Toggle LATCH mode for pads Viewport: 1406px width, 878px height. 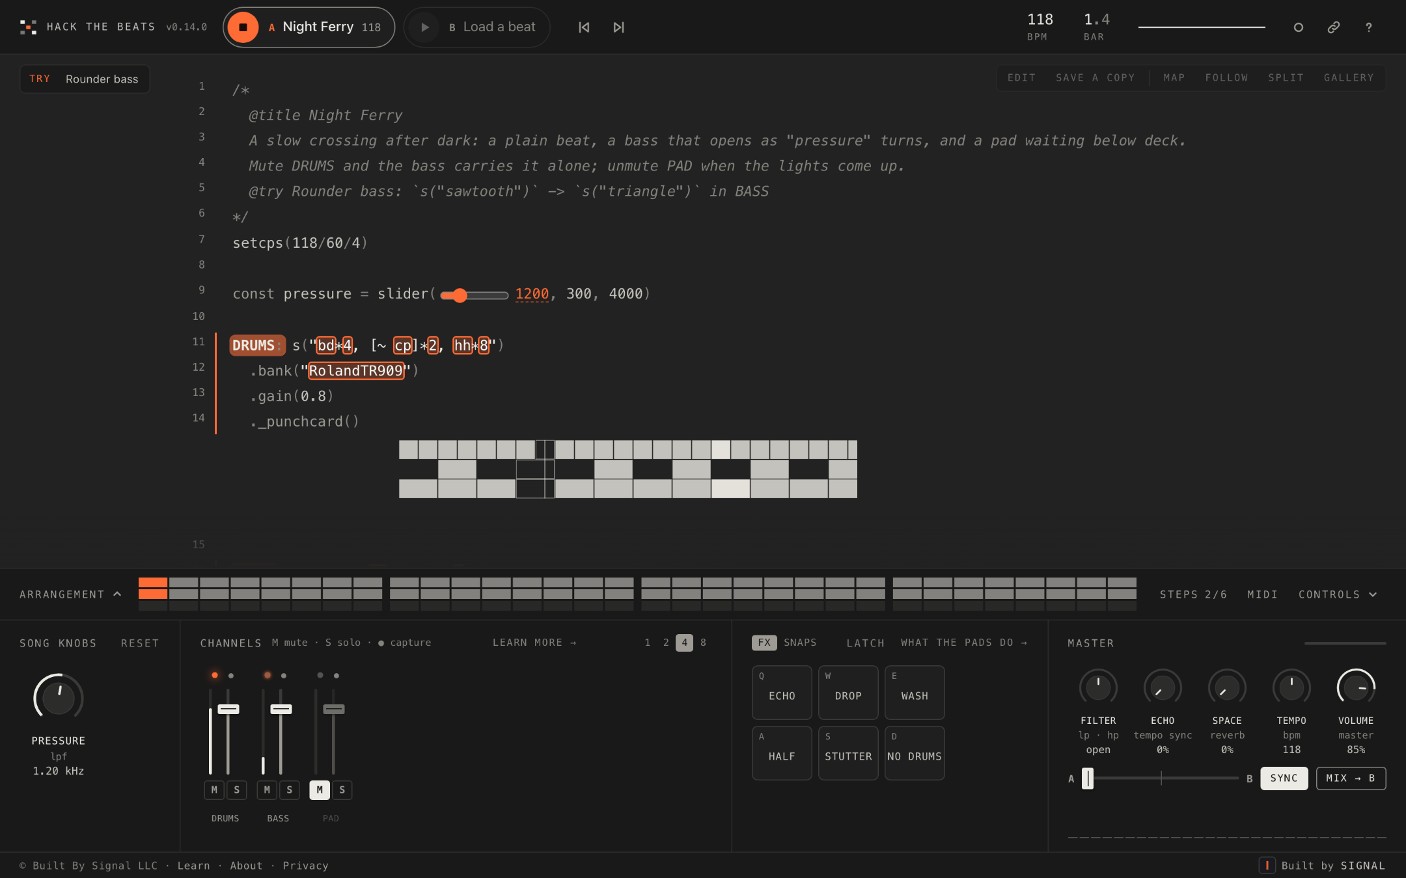865,643
